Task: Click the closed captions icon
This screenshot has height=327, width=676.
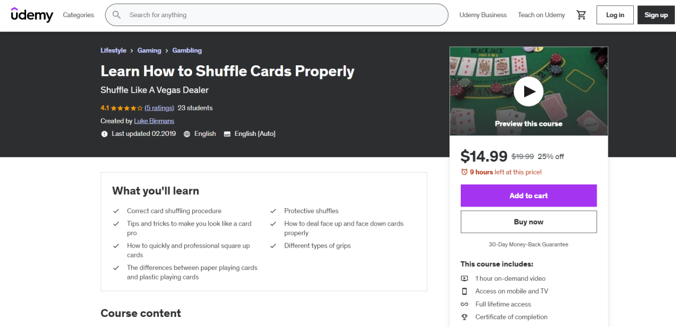Action: (227, 134)
